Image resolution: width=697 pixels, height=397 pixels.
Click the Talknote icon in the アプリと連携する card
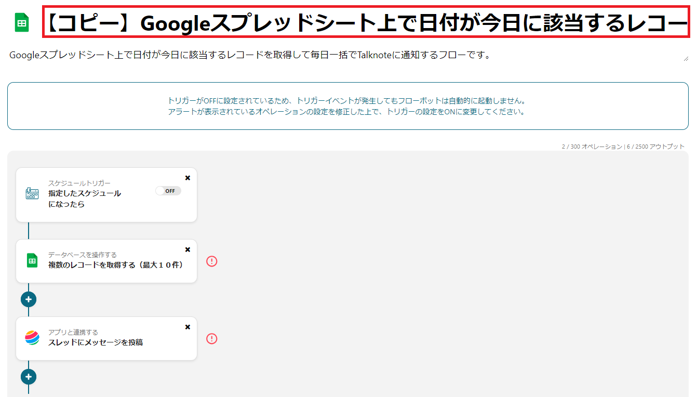pyautogui.click(x=32, y=338)
